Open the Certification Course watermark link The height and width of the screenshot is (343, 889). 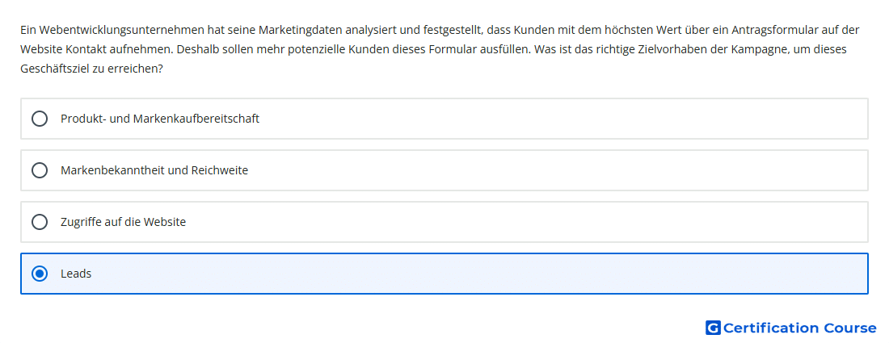pos(791,328)
